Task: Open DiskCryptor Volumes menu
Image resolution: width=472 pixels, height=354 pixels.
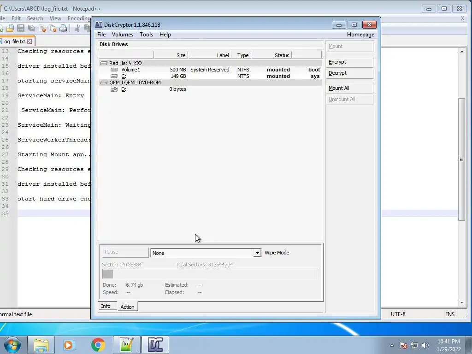Action: click(123, 35)
